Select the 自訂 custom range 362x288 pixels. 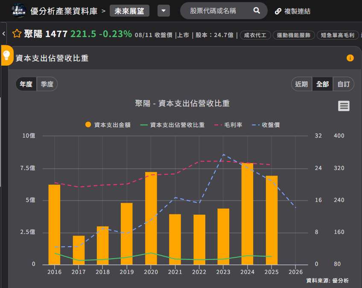click(x=344, y=84)
